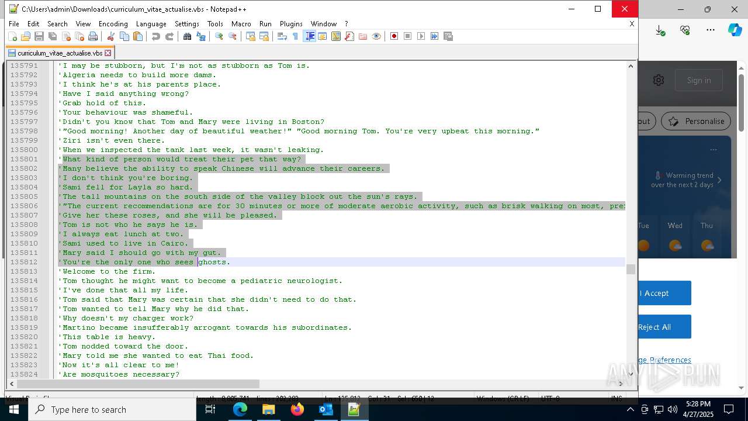Toggle Show All Characters pilcrow icon
This screenshot has width=748, height=421.
click(296, 36)
